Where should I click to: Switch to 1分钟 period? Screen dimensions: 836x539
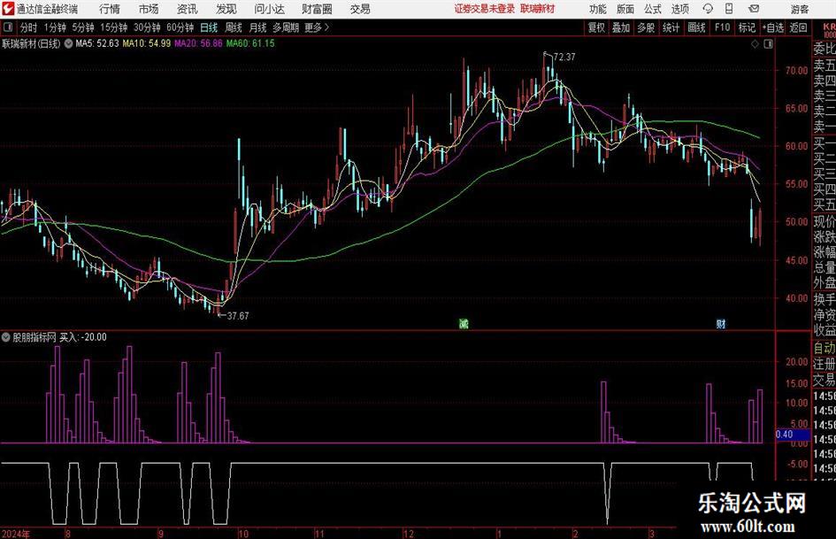tap(55, 27)
